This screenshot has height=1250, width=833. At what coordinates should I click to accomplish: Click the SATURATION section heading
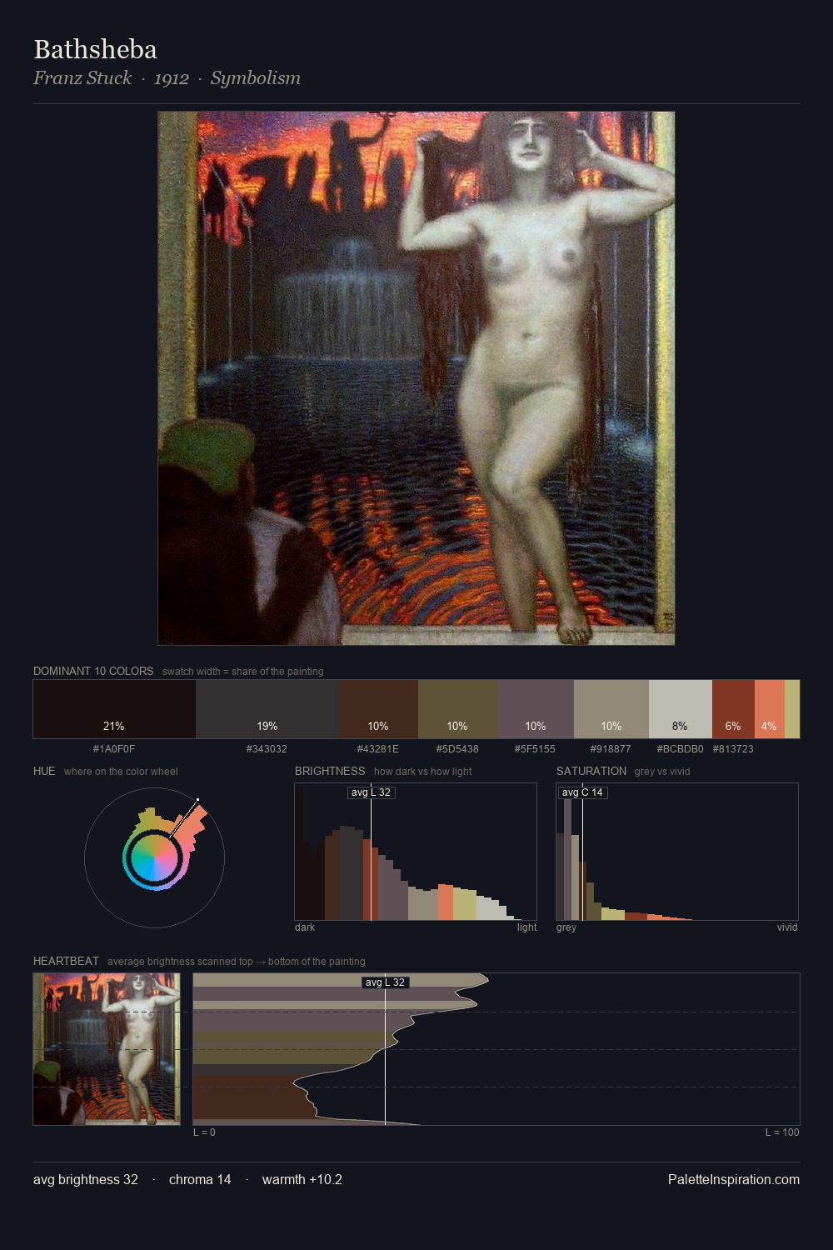pos(591,771)
